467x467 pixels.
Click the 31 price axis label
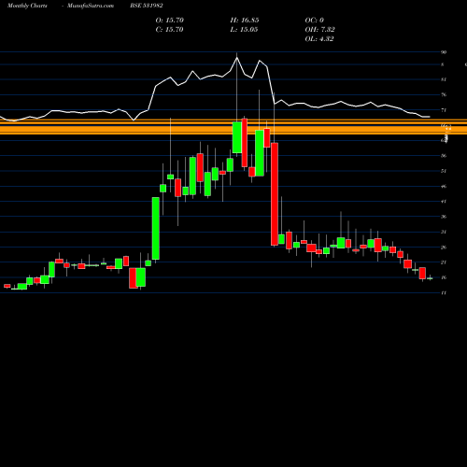click(x=444, y=232)
